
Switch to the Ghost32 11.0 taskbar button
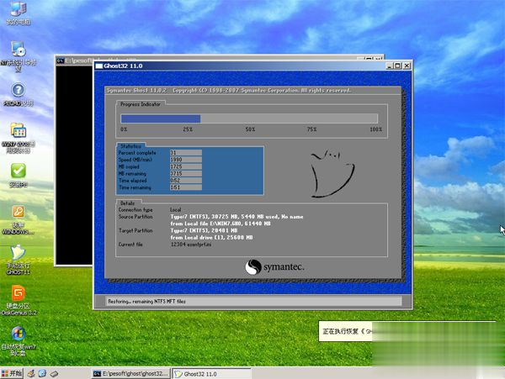point(211,373)
